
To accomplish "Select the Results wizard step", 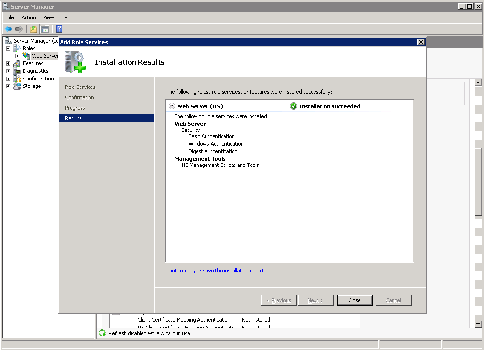I will pyautogui.click(x=107, y=118).
